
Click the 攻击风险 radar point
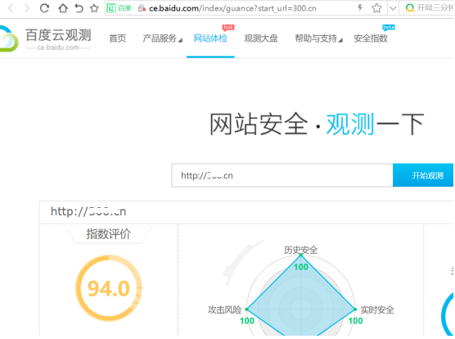click(x=246, y=310)
